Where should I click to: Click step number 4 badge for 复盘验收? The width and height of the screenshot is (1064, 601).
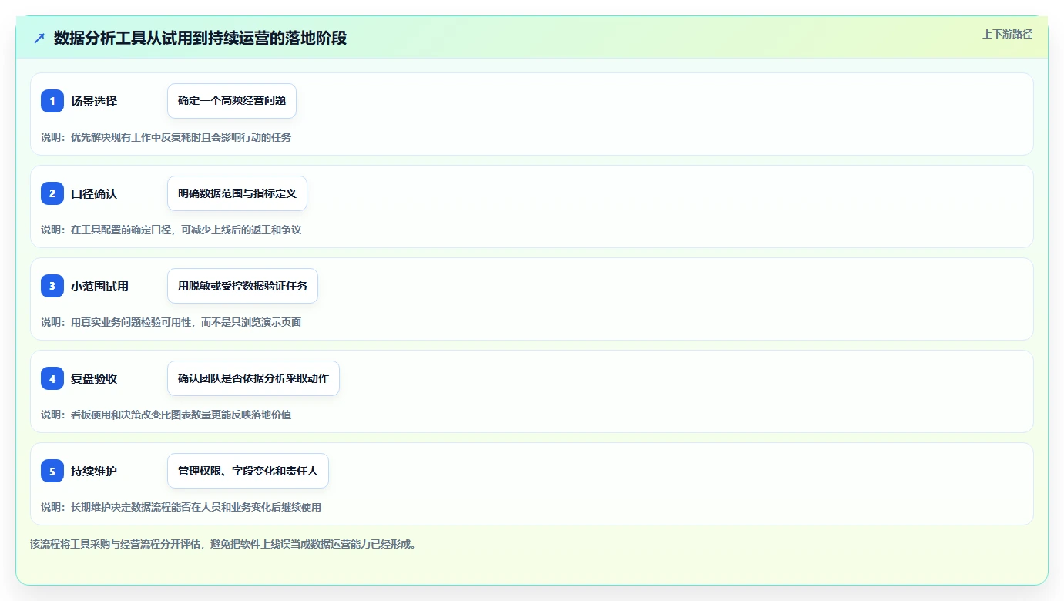pos(52,378)
